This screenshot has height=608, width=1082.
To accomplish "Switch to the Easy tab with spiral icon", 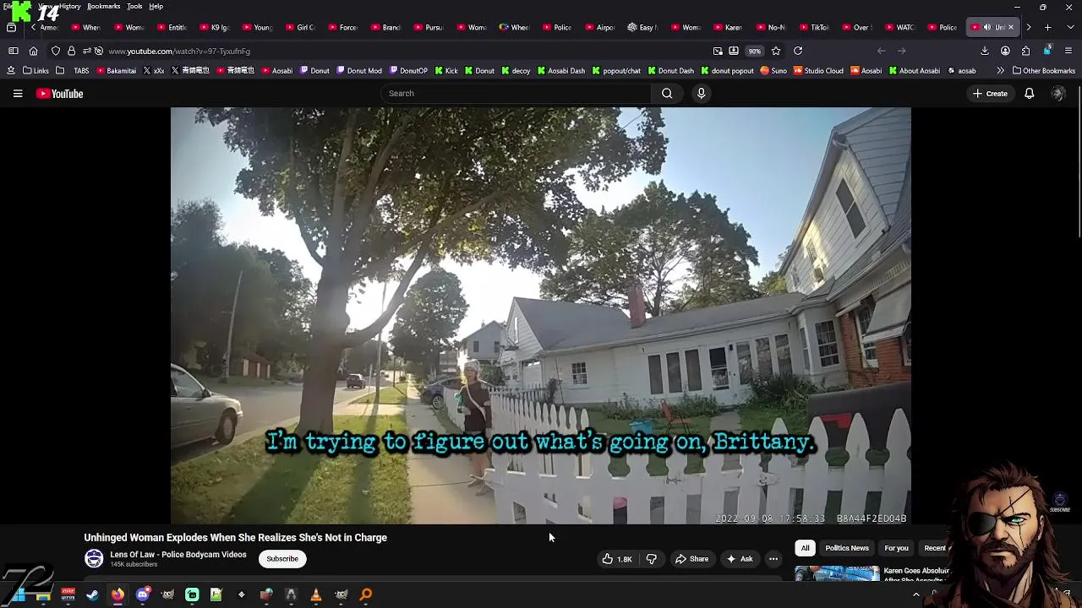I will click(642, 27).
